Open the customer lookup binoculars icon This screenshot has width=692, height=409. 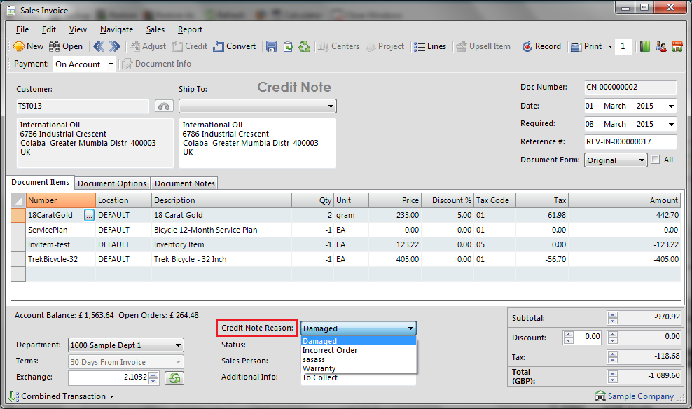(x=164, y=106)
